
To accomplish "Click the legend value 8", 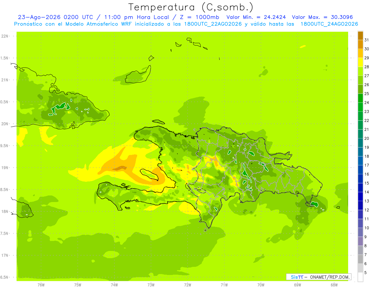I will tap(366, 246).
